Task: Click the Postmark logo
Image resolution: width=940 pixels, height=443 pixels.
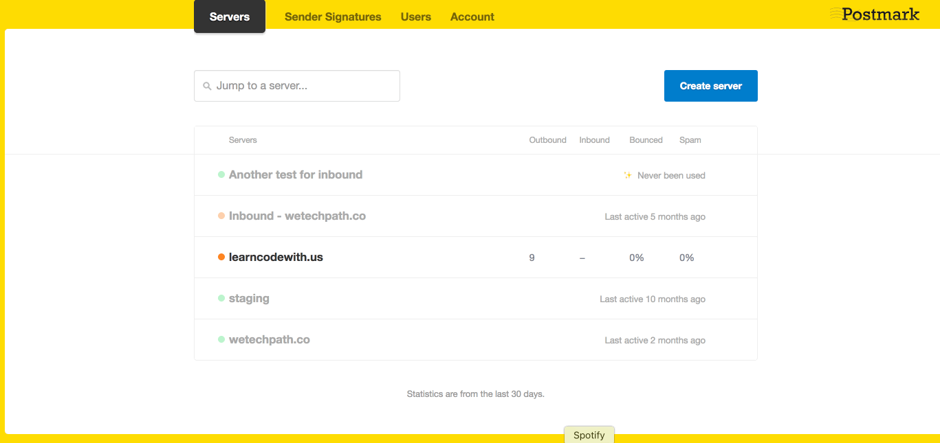Action: [874, 14]
